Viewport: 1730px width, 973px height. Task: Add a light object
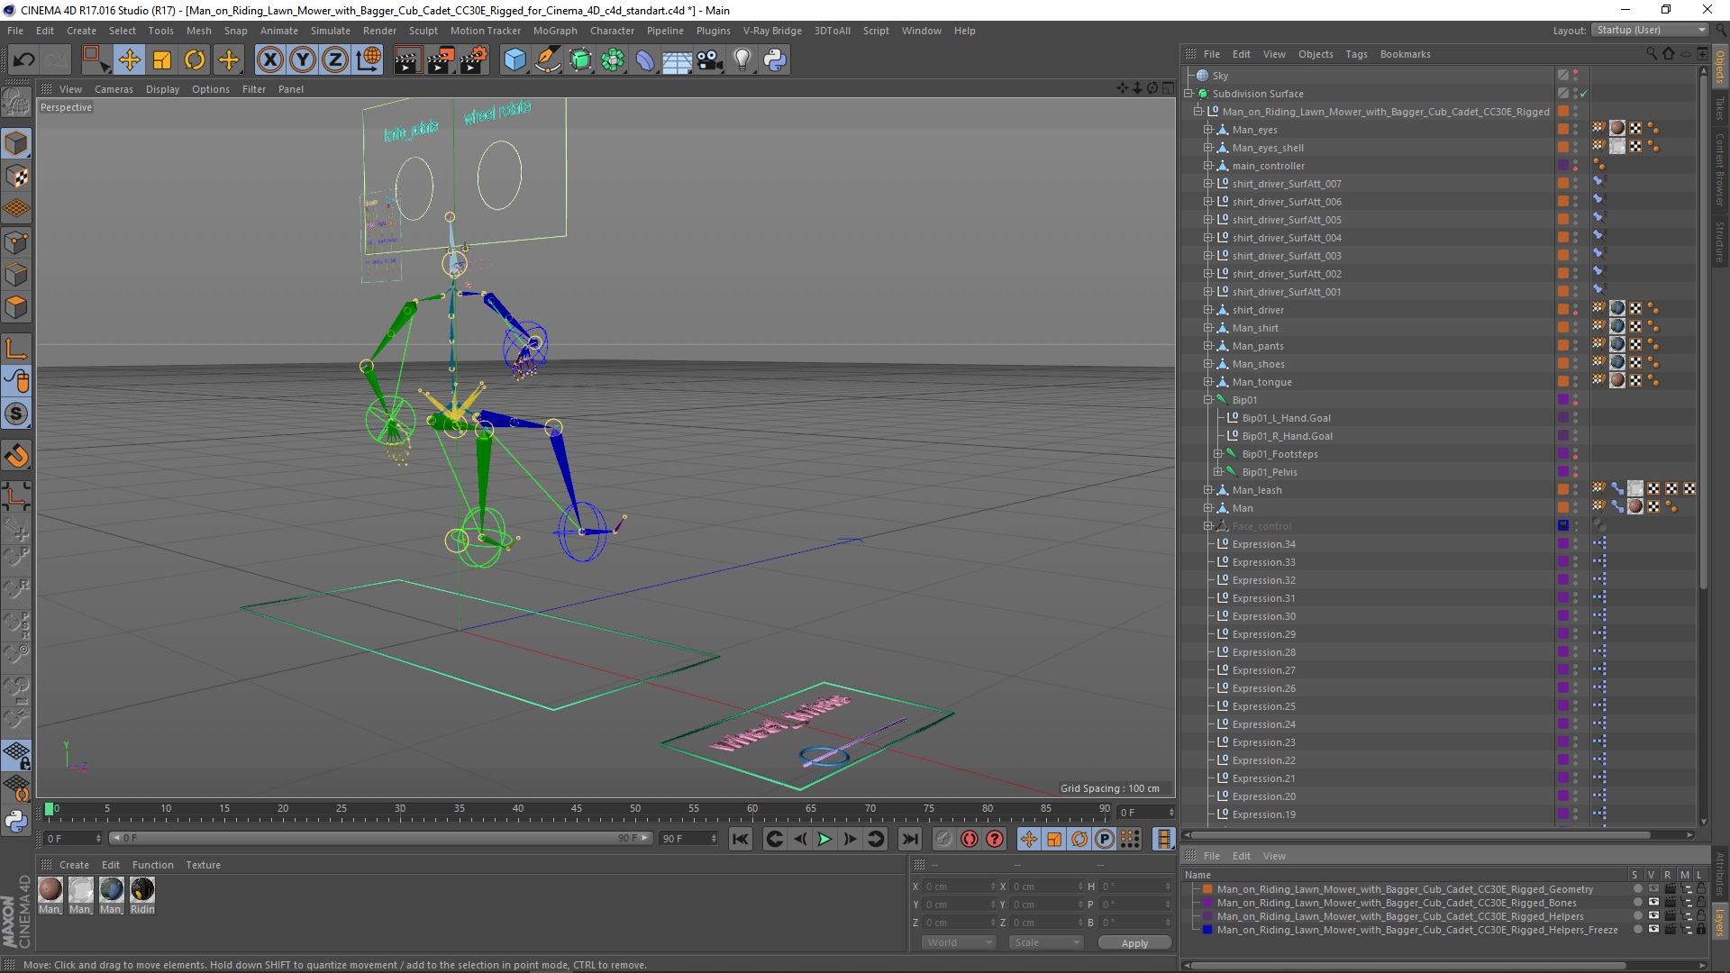pos(742,60)
